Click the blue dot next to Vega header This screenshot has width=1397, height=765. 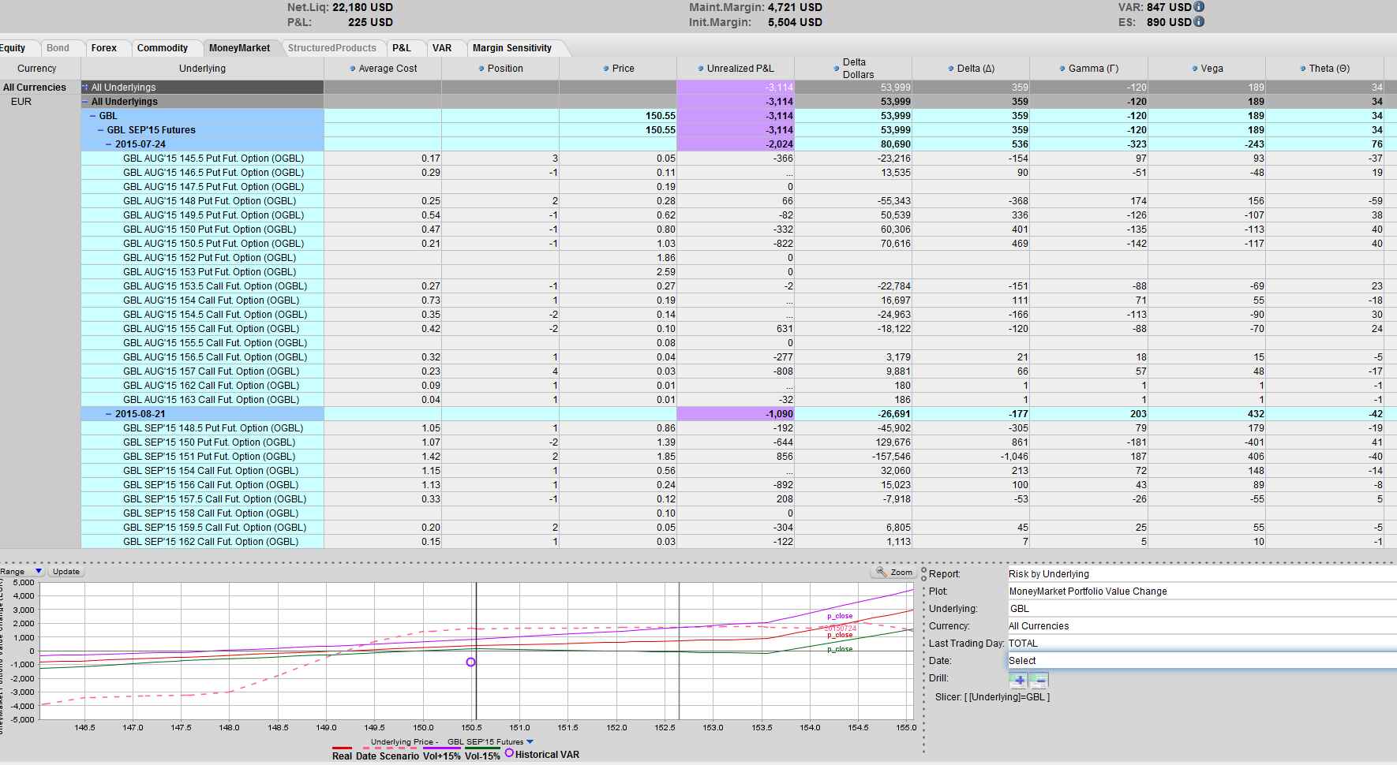pyautogui.click(x=1195, y=69)
